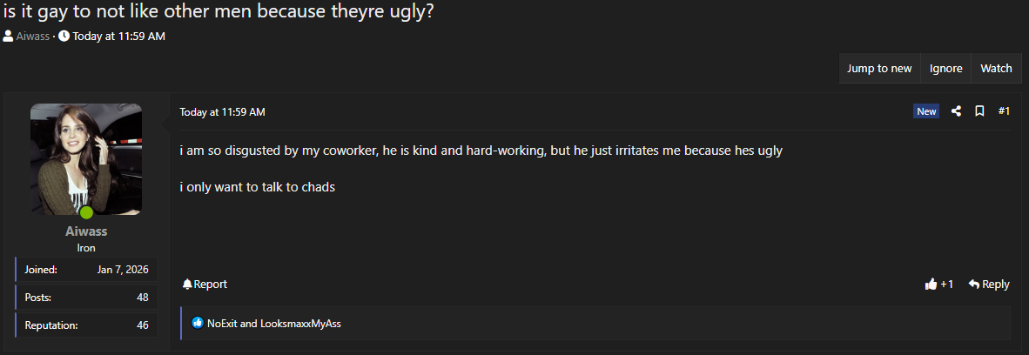Click the Aiwass author link under the thread title
The width and height of the screenshot is (1029, 355).
(33, 37)
